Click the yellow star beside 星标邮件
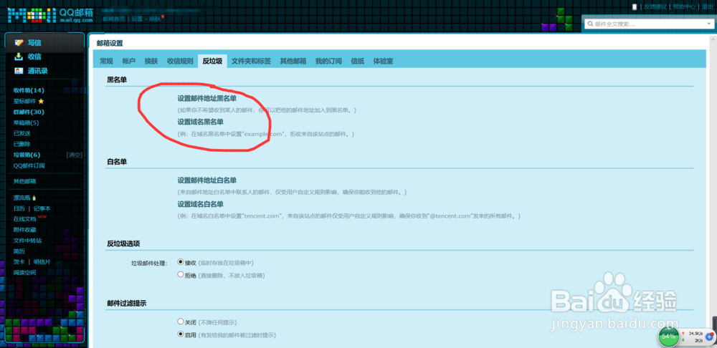 41,101
